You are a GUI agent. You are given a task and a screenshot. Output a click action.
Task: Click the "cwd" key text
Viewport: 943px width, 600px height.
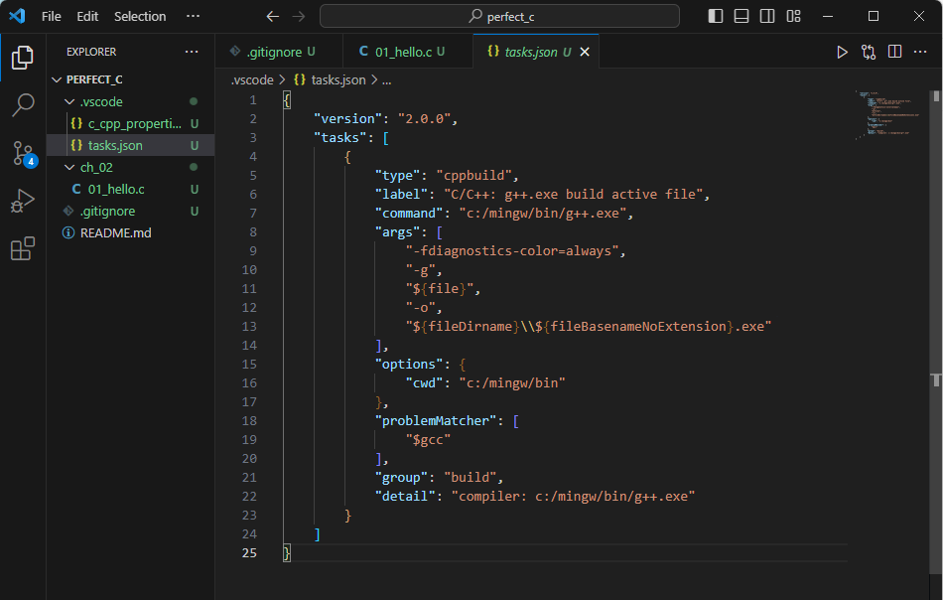[424, 382]
